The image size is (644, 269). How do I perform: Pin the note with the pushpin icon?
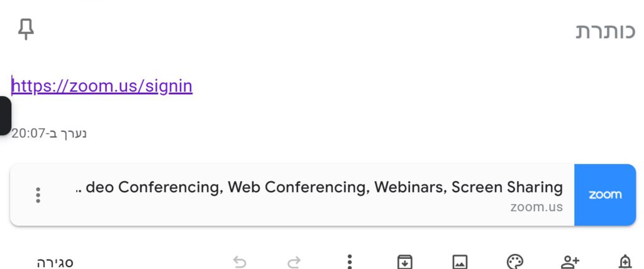26,30
